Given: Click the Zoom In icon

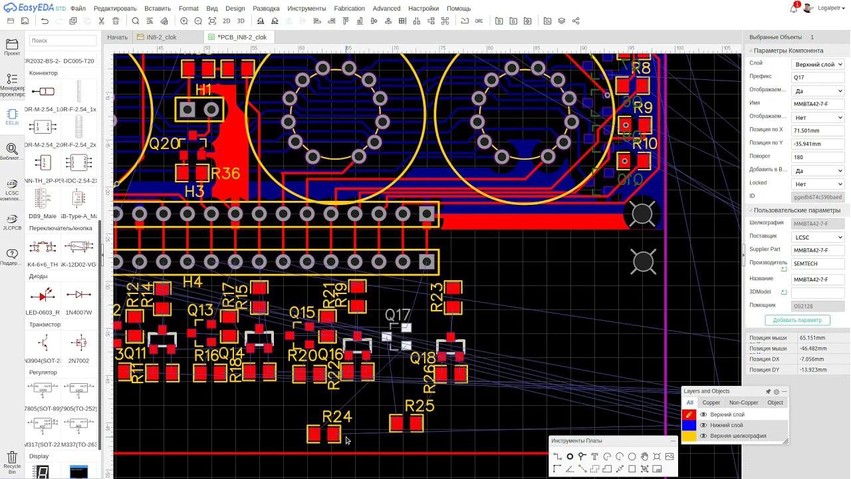Looking at the screenshot, I should [x=184, y=21].
